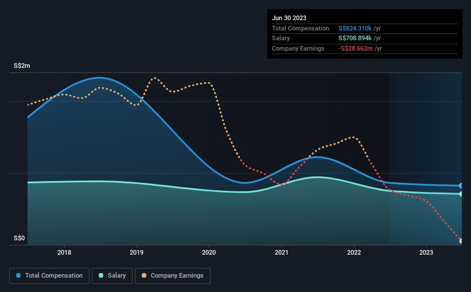471x292 pixels.
Task: Toggle the Company Earnings legend button
Action: (x=173, y=276)
